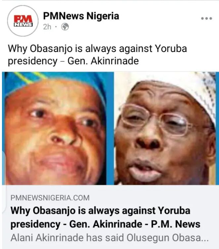Screen dimensions: 219x249
Task: Click the Gen. Akinrinade caption line
Action: pos(73,61)
